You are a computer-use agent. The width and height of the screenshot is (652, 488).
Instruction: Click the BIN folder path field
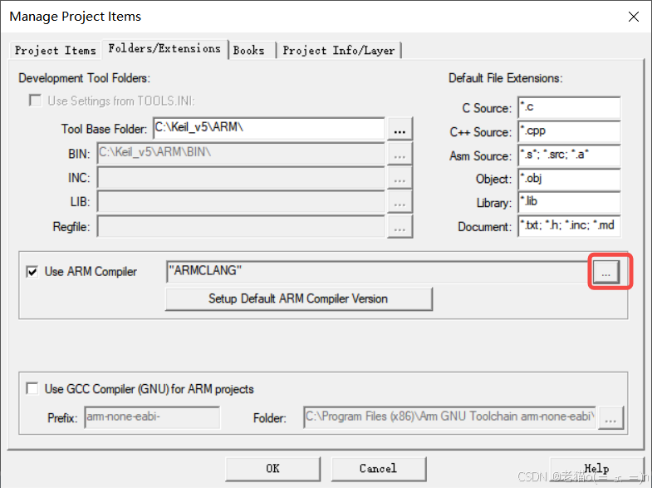tap(241, 154)
